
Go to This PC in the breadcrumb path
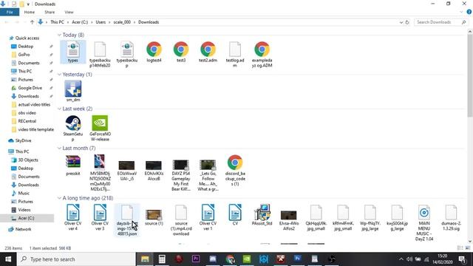57,22
